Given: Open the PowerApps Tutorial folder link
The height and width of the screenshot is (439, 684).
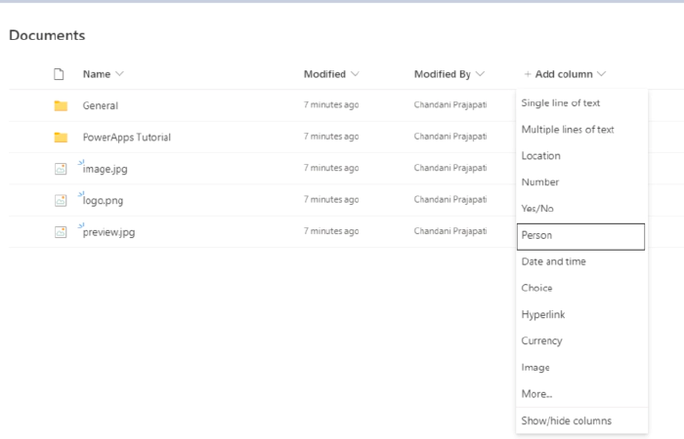Looking at the screenshot, I should pyautogui.click(x=126, y=138).
